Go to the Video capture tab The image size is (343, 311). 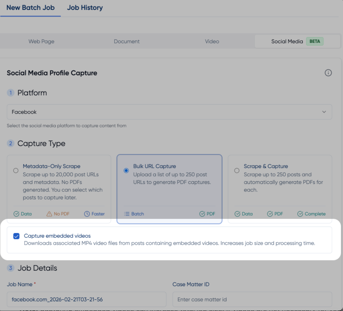point(212,41)
